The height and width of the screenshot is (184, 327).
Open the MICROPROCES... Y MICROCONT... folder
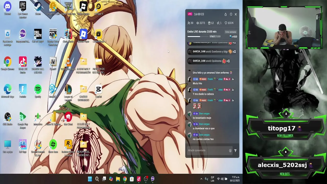click(x=83, y=148)
